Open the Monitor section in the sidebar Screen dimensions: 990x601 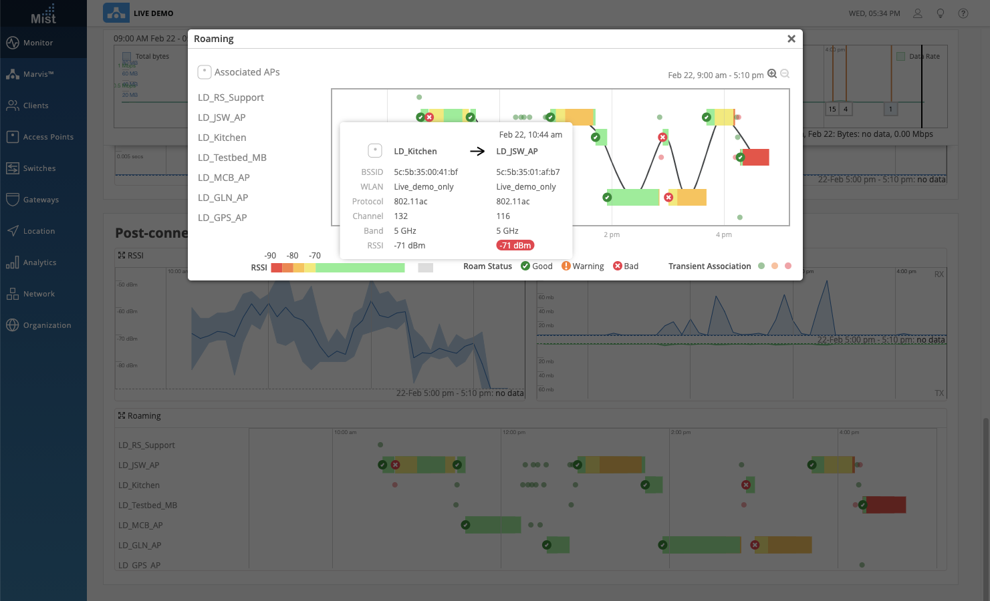(43, 43)
